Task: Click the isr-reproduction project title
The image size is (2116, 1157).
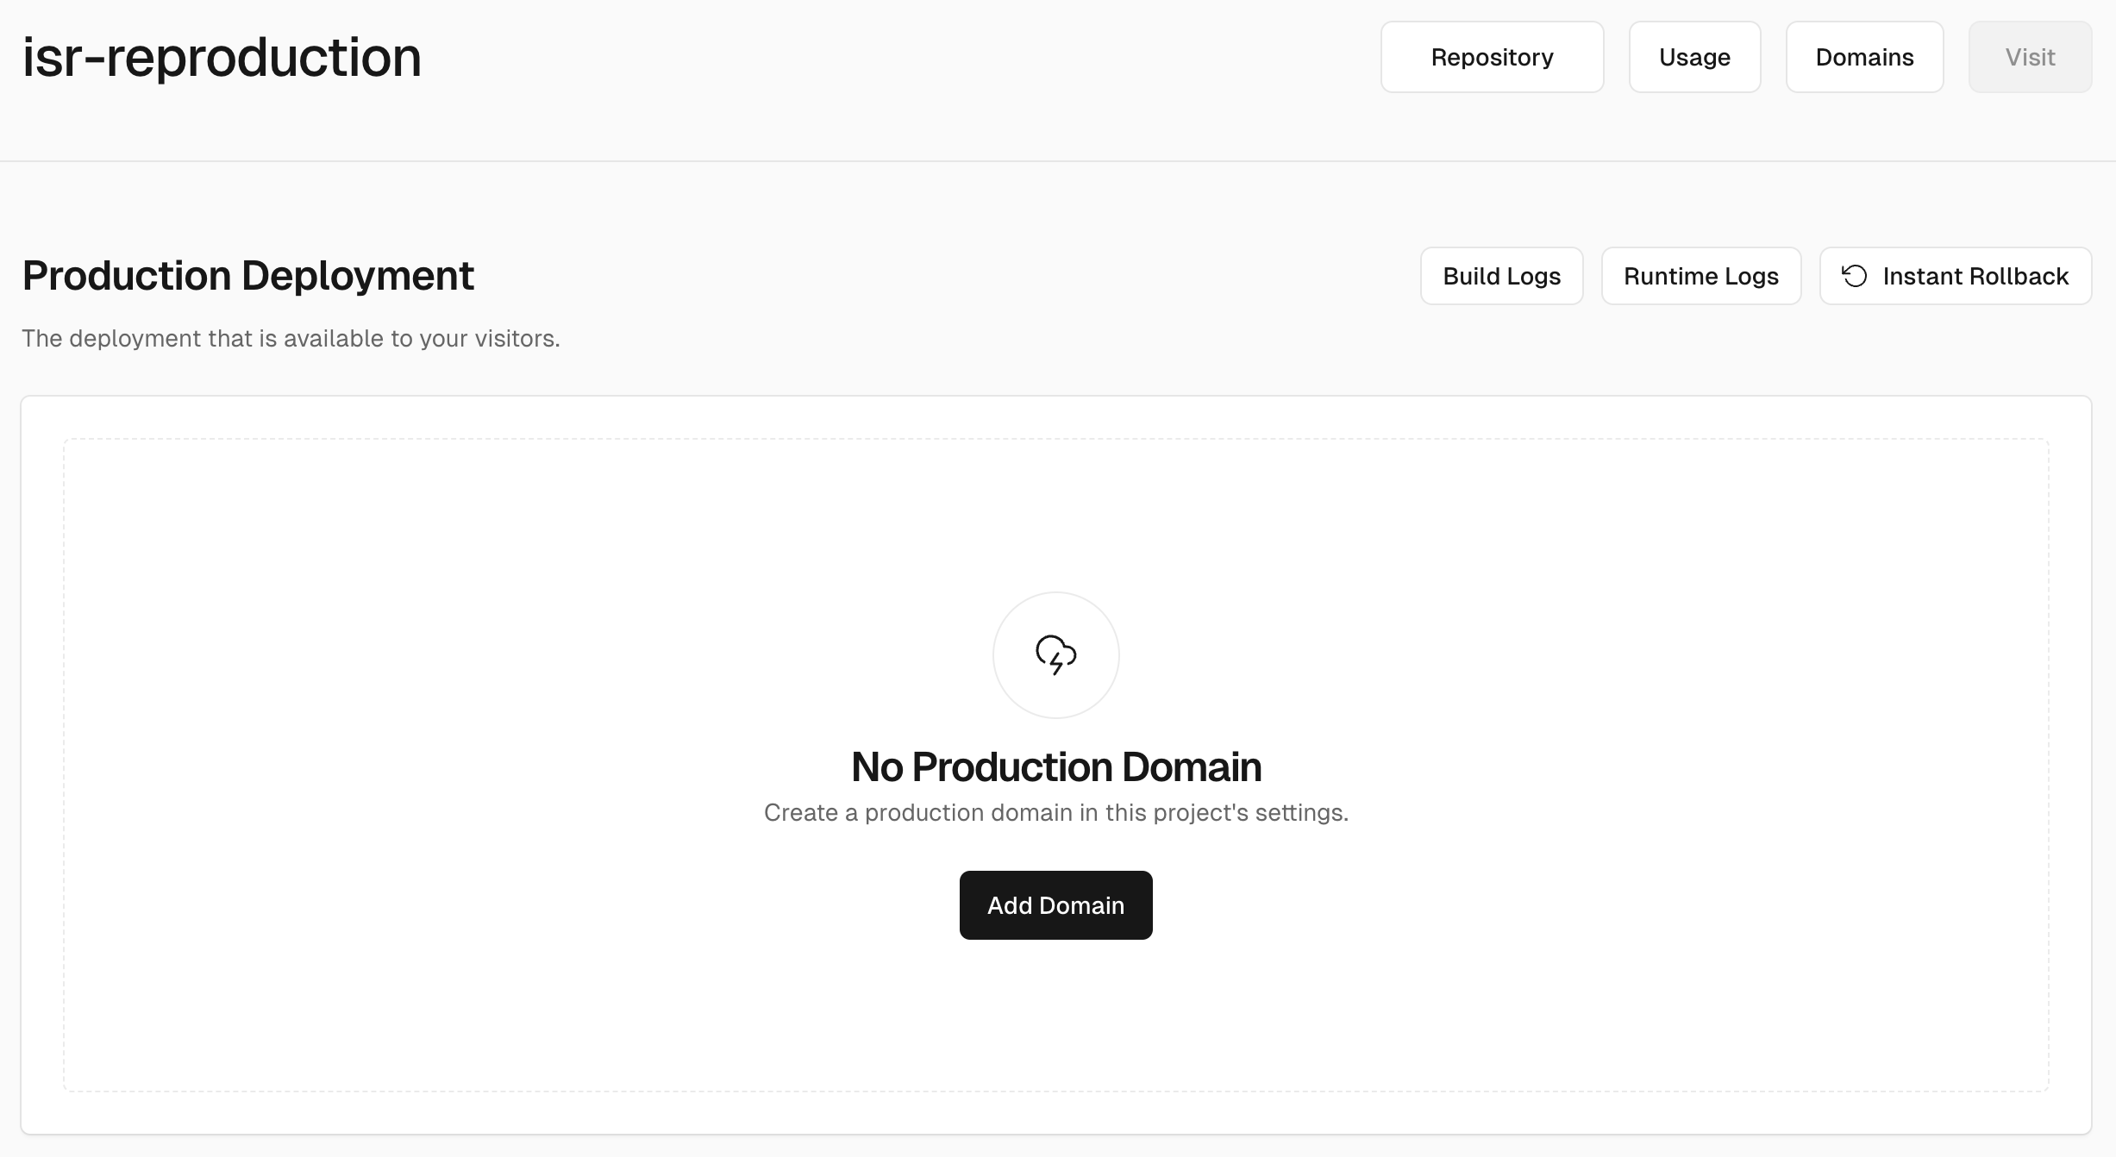Action: pyautogui.click(x=222, y=58)
